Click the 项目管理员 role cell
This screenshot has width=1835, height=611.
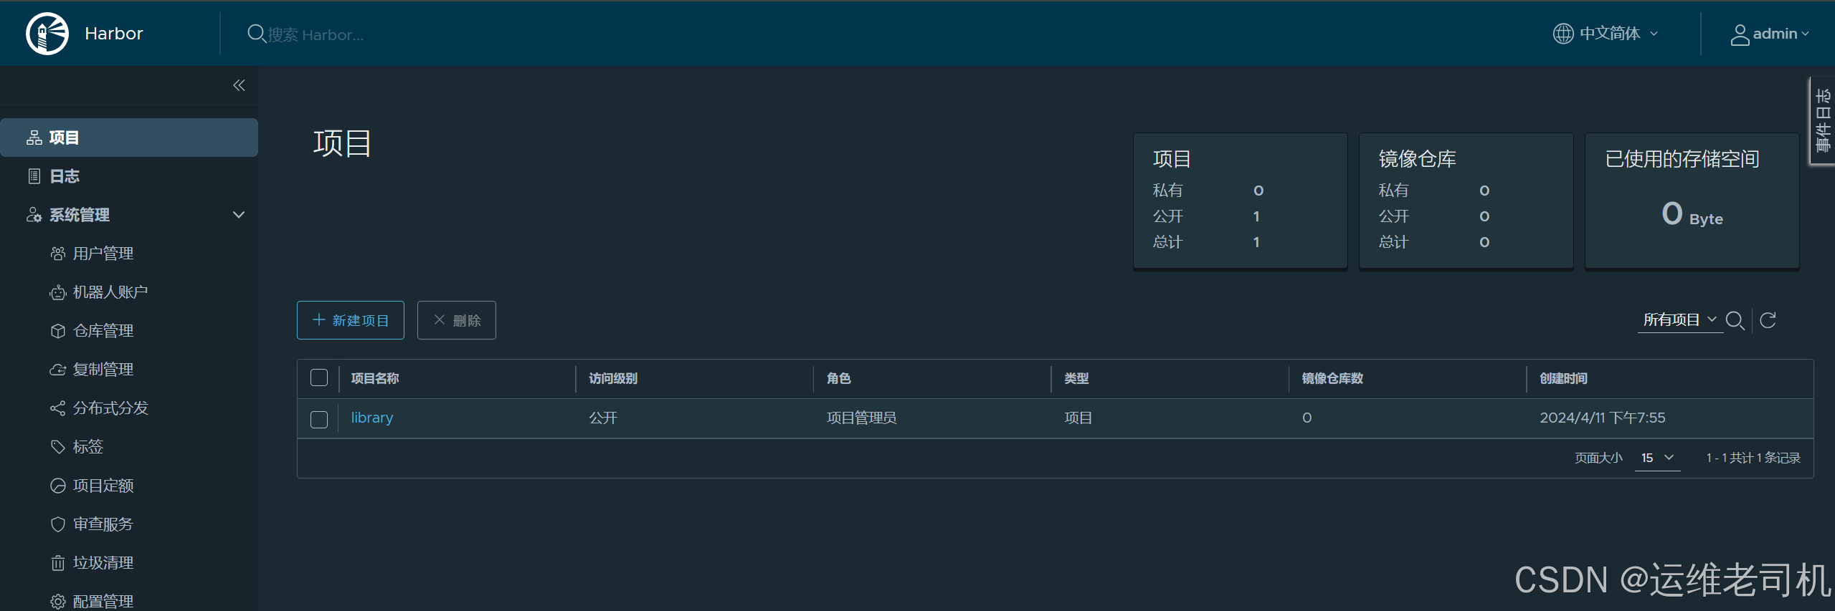pyautogui.click(x=861, y=418)
